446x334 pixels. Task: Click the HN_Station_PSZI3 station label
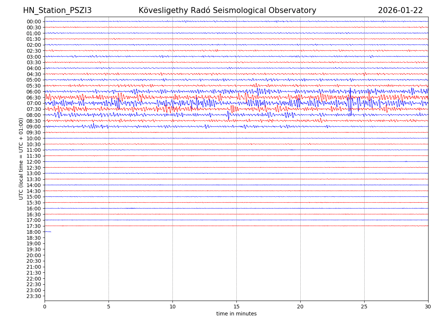tap(57, 11)
